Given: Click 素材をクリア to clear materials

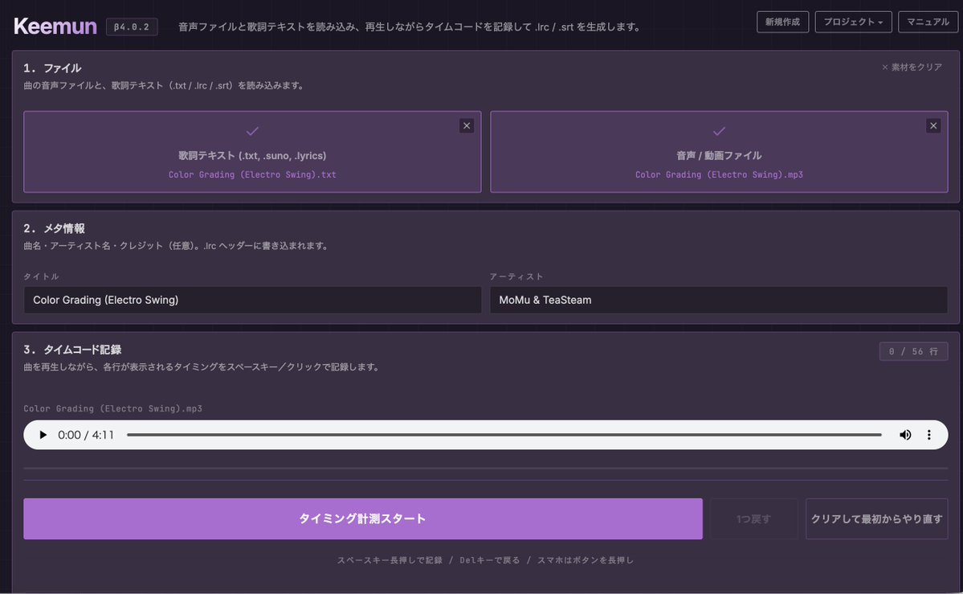Looking at the screenshot, I should coord(912,67).
